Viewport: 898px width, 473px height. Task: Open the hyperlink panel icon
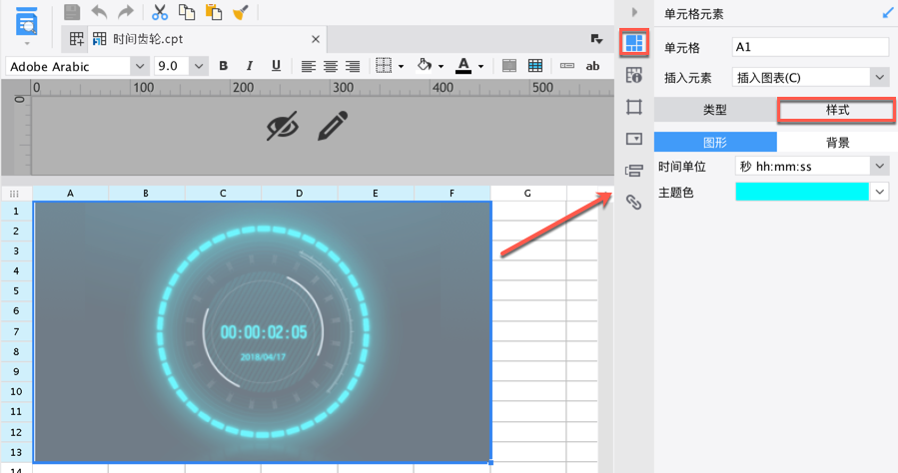[x=634, y=202]
